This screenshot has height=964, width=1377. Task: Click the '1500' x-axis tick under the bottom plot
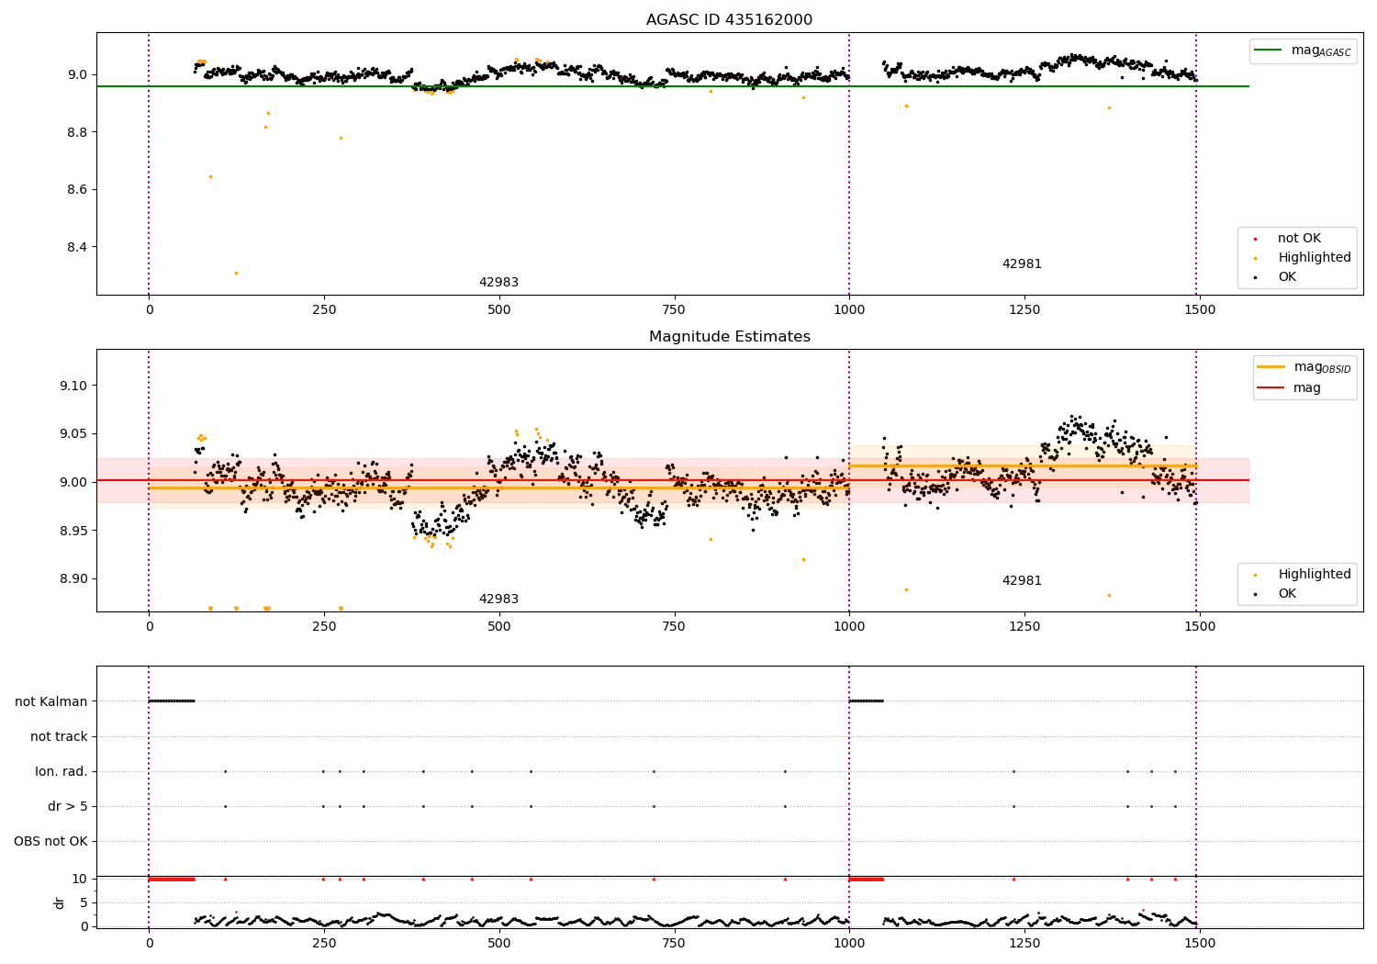1200,944
